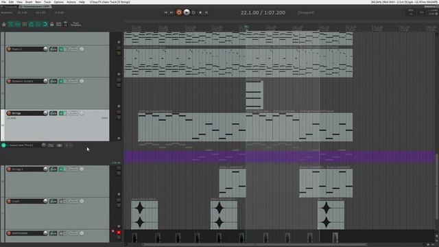Toggle phase button on Crash track

click(x=82, y=201)
